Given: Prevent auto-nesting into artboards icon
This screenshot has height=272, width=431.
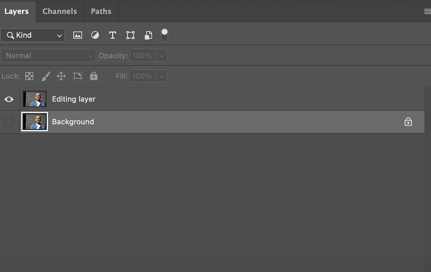Looking at the screenshot, I should coord(77,76).
